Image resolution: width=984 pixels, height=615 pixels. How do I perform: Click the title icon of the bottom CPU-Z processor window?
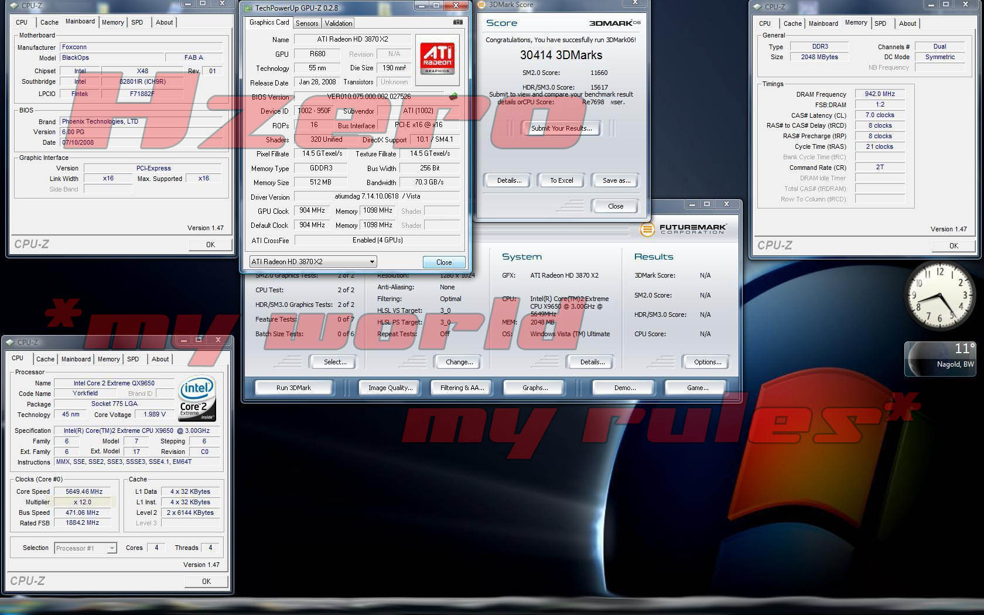pyautogui.click(x=9, y=342)
